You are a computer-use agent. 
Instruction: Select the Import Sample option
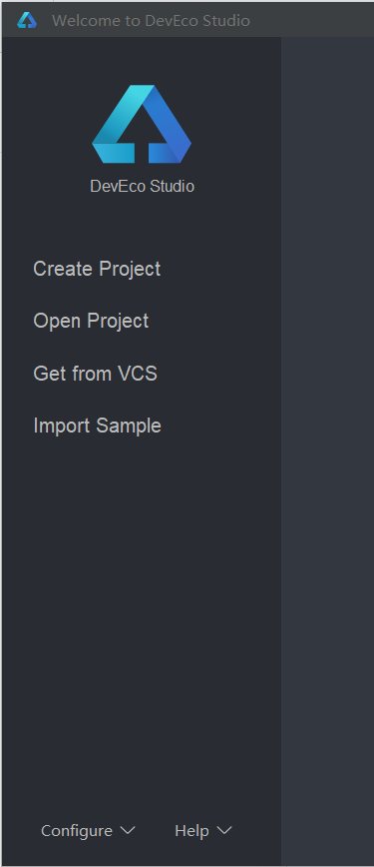(x=97, y=426)
